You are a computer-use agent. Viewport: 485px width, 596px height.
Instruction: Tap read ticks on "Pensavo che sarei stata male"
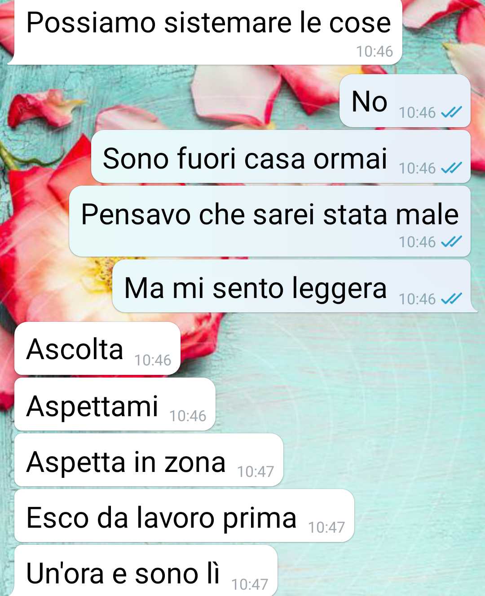coord(451,242)
